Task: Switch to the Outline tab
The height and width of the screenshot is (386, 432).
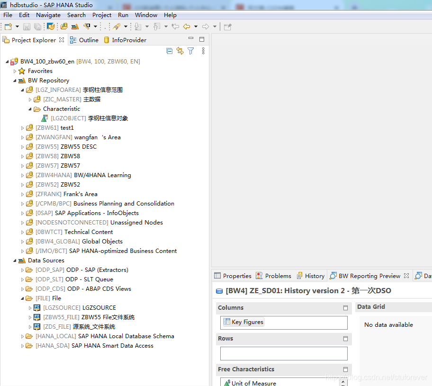Action: [x=84, y=40]
